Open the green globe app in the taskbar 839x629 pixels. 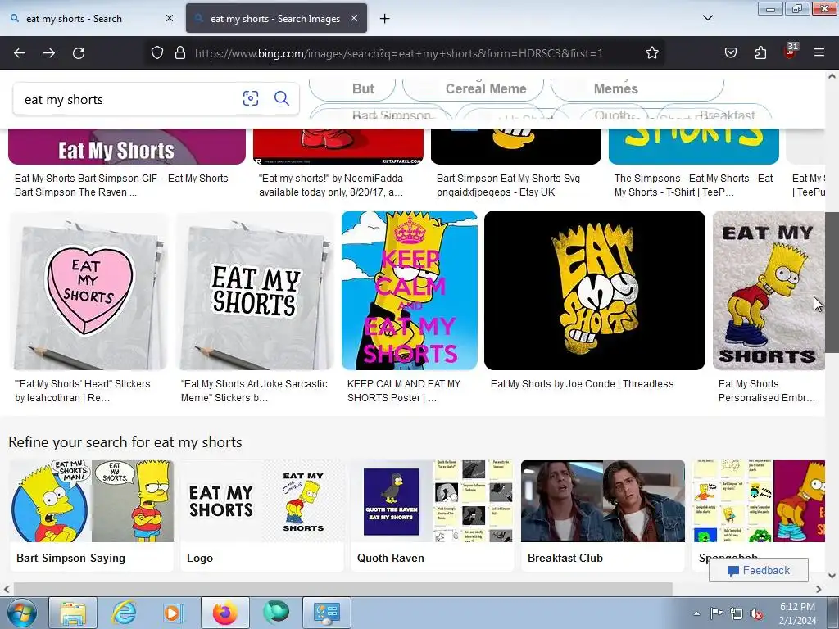pos(275,613)
